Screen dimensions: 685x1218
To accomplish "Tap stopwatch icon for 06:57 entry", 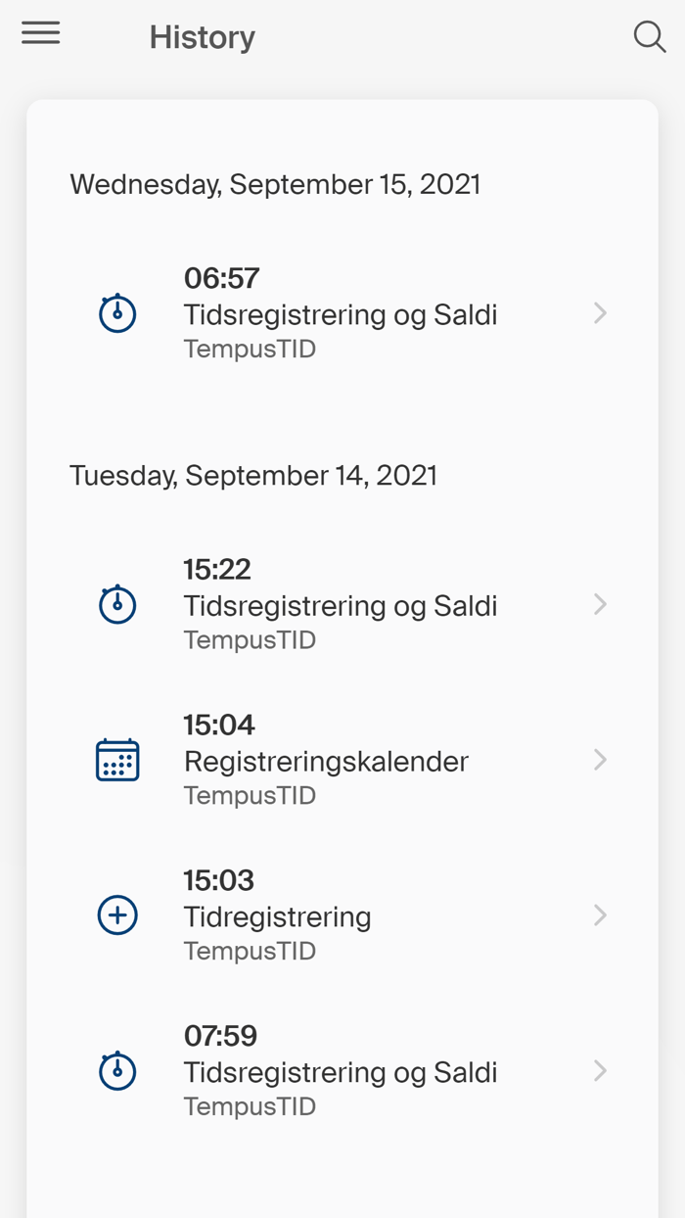I will (x=117, y=313).
